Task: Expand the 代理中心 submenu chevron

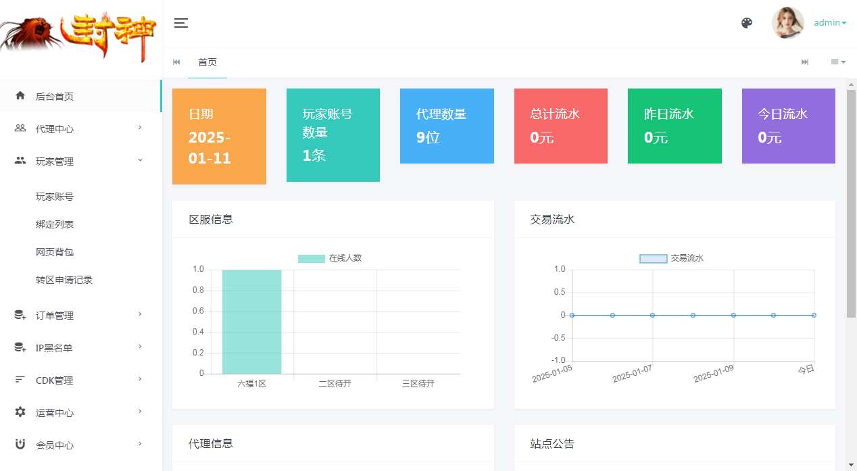Action: tap(140, 128)
